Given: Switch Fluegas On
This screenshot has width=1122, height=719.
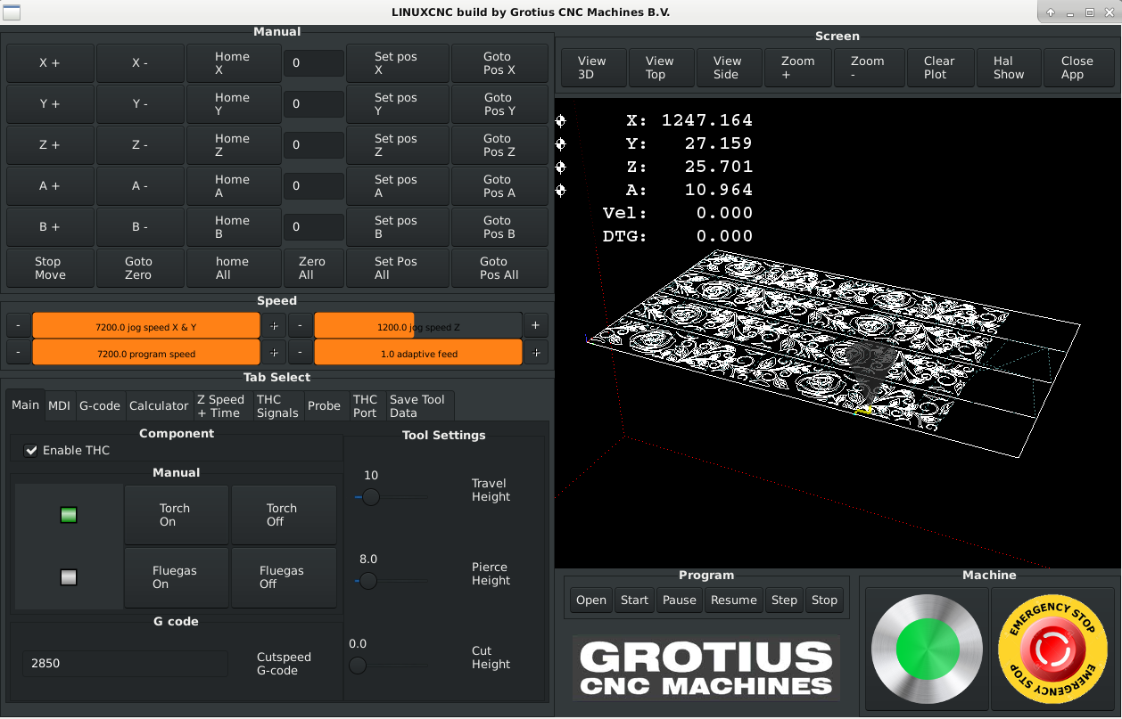Looking at the screenshot, I should click(x=176, y=577).
